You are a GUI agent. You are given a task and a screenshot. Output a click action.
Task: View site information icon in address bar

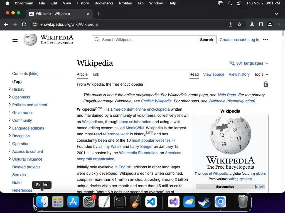pyautogui.click(x=35, y=24)
